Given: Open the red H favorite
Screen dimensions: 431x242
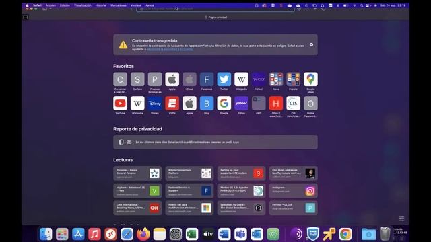Looking at the screenshot, I should [276, 103].
